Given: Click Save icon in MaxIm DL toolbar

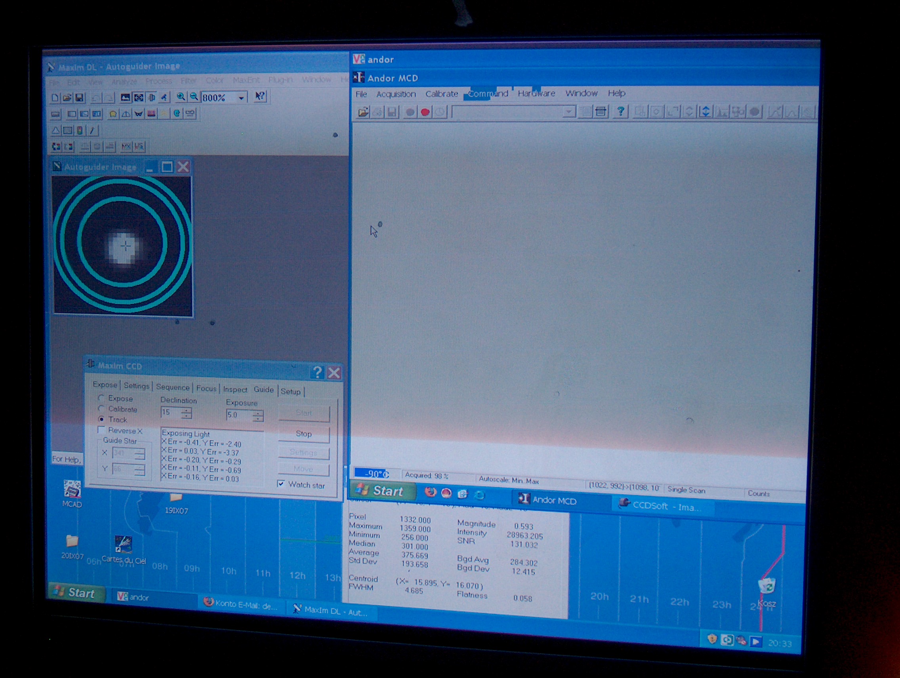Looking at the screenshot, I should point(79,97).
